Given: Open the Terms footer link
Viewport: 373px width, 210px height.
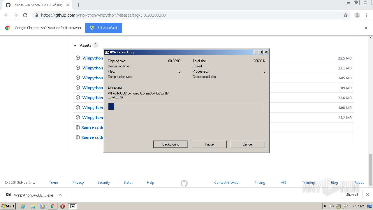Looking at the screenshot, I should click(54, 183).
